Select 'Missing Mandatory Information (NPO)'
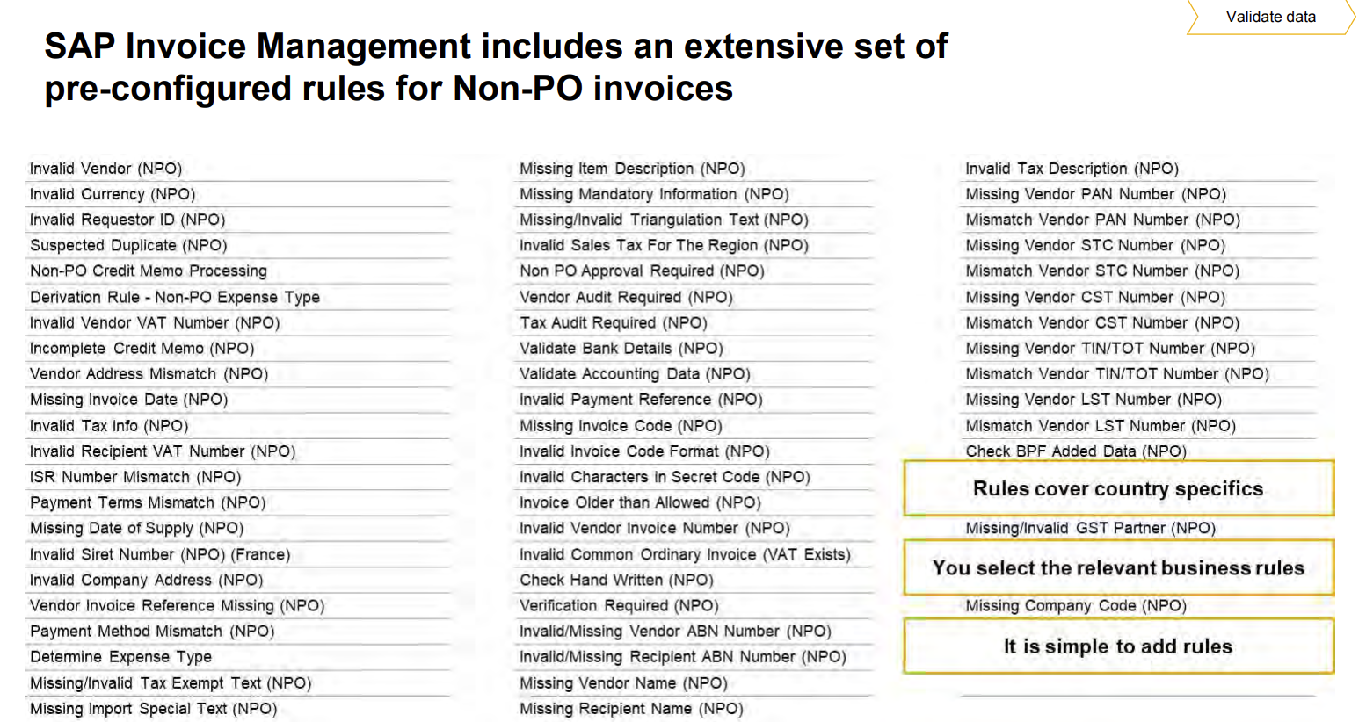Screen dimensions: 1366x722 click(654, 194)
